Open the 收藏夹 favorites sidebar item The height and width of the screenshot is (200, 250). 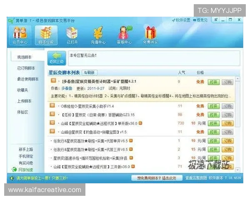[22, 90]
